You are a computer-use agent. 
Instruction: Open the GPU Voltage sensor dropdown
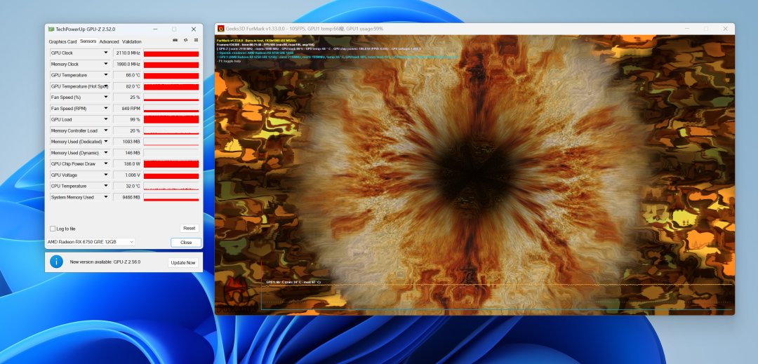(105, 175)
